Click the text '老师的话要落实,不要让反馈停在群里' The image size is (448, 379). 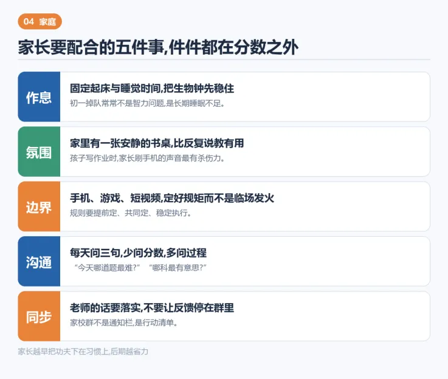pos(152,308)
